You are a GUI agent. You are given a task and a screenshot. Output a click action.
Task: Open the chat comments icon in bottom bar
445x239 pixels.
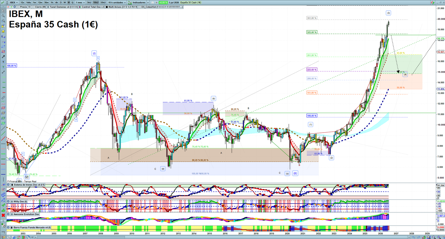(14, 237)
